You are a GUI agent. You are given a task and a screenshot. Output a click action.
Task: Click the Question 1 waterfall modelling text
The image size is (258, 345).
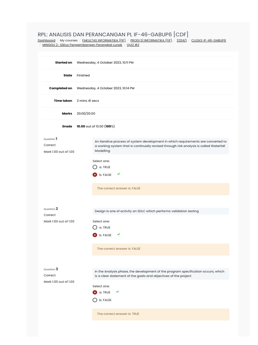pos(161,146)
